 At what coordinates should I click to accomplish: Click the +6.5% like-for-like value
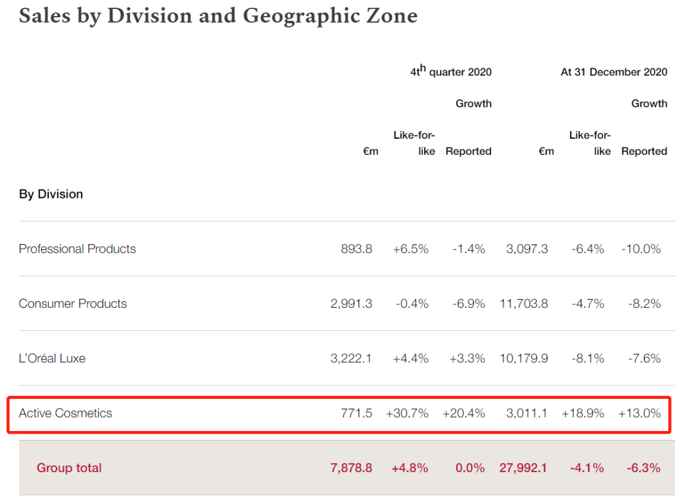pyautogui.click(x=411, y=249)
